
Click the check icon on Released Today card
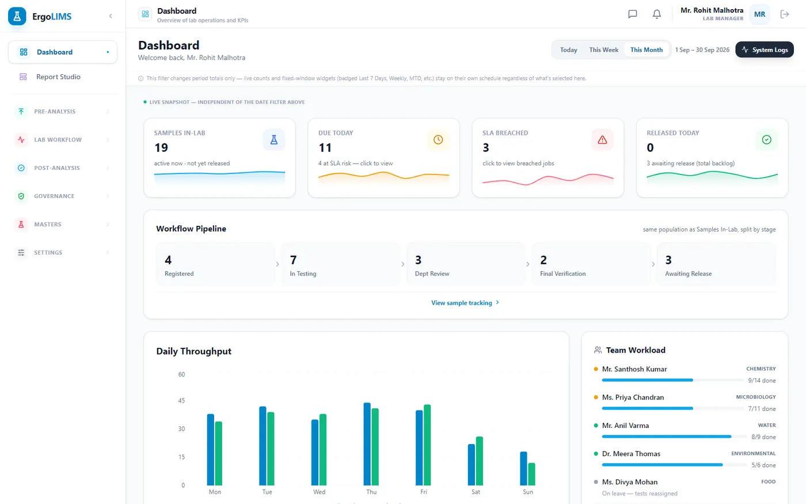pos(766,140)
